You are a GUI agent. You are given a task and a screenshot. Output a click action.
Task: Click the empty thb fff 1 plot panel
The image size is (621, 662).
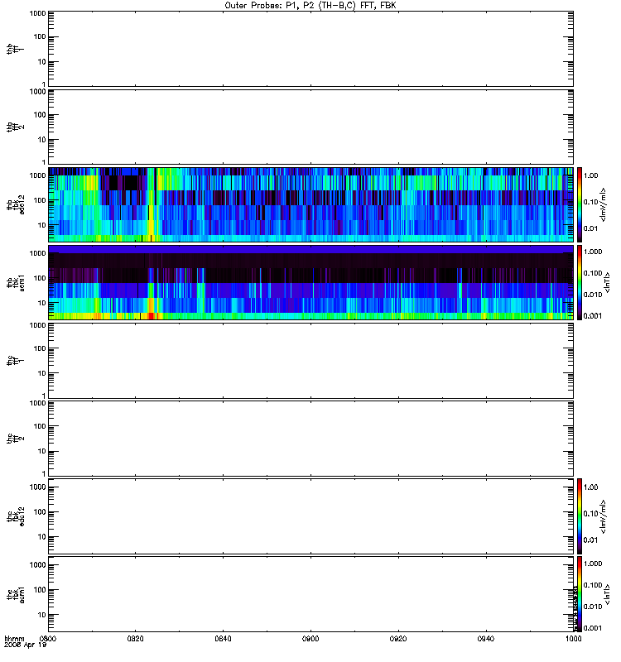pos(310,49)
